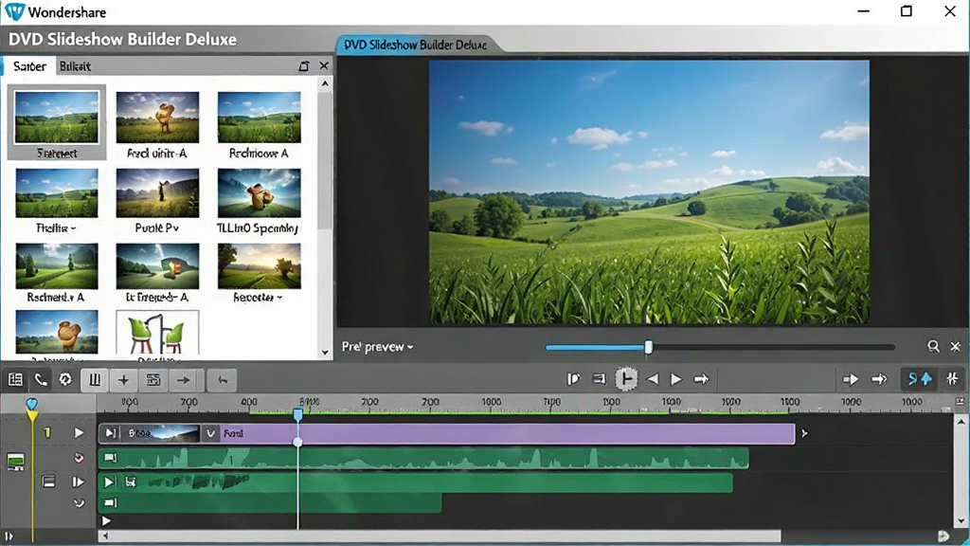Click the circular trim marker button
This screenshot has width=970, height=546.
pos(626,379)
